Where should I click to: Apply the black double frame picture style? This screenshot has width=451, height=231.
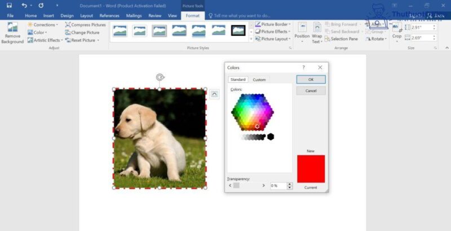point(238,30)
